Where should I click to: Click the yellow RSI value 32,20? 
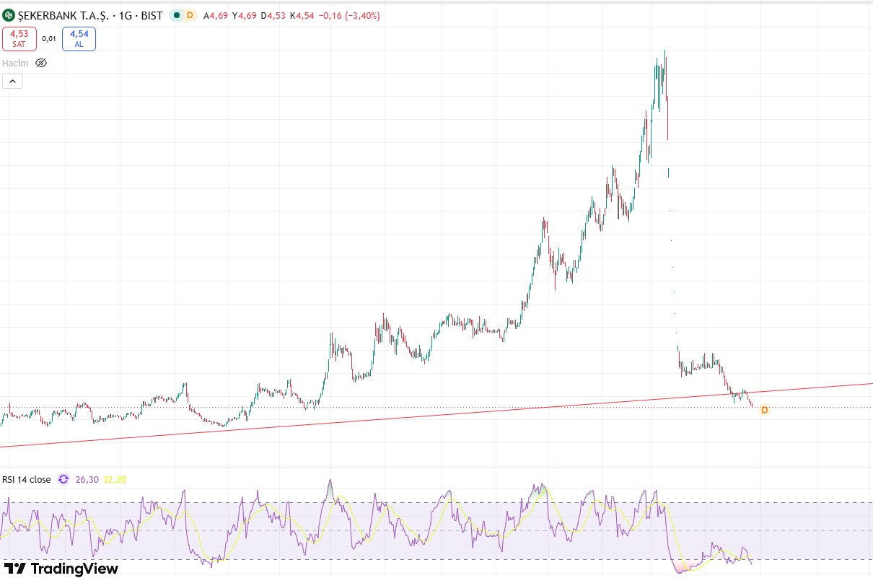[115, 479]
